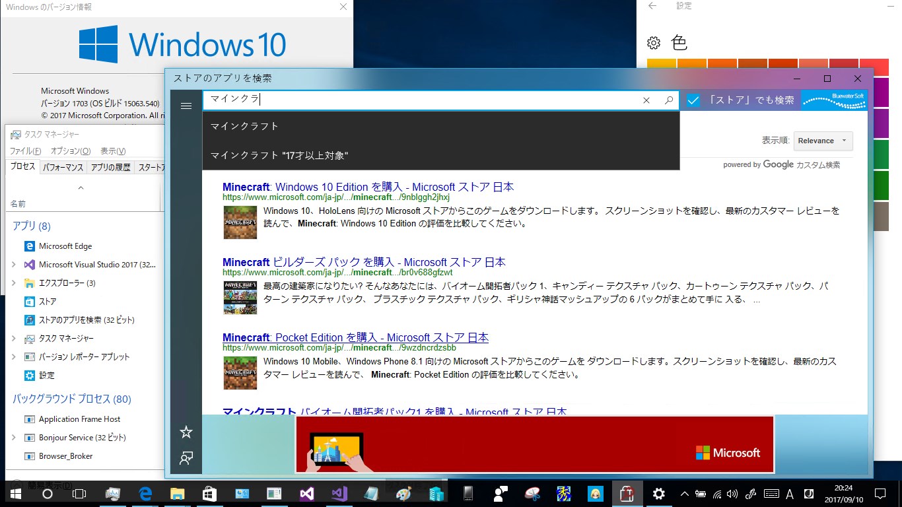Choose the マインクラフト "17才以上対象" suggestion

click(x=441, y=155)
